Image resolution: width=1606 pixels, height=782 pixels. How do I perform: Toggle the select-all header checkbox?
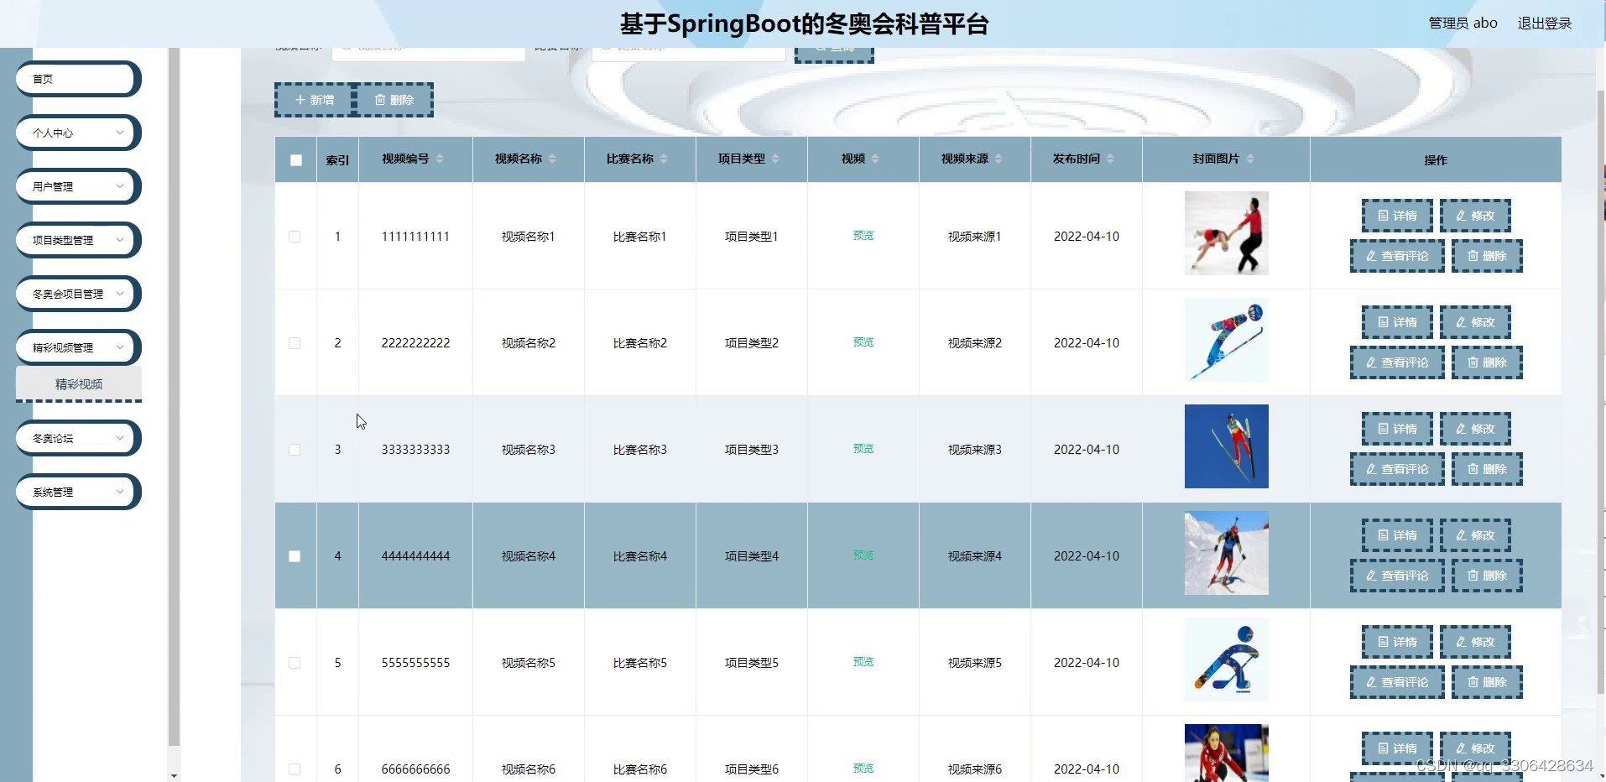[x=296, y=160]
